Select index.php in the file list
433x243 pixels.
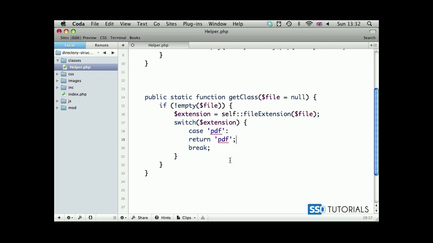(x=86, y=94)
